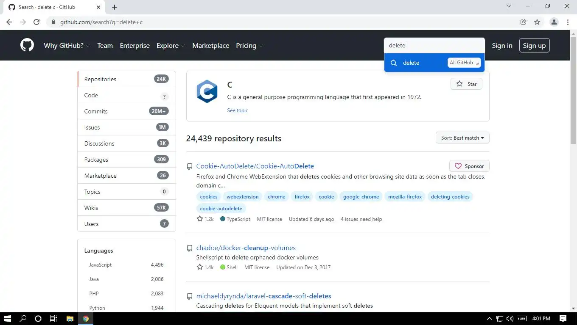
Task: Select the Repositories filter
Action: [126, 79]
